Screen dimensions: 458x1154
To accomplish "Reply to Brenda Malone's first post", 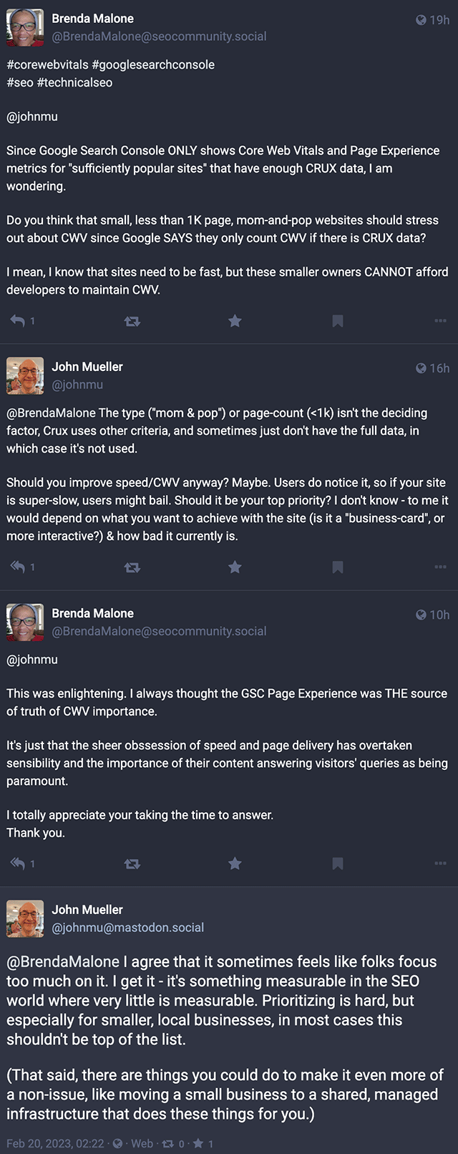I will pyautogui.click(x=18, y=321).
